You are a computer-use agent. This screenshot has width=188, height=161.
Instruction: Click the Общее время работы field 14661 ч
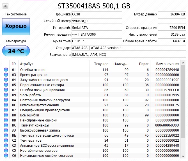tap(172, 41)
